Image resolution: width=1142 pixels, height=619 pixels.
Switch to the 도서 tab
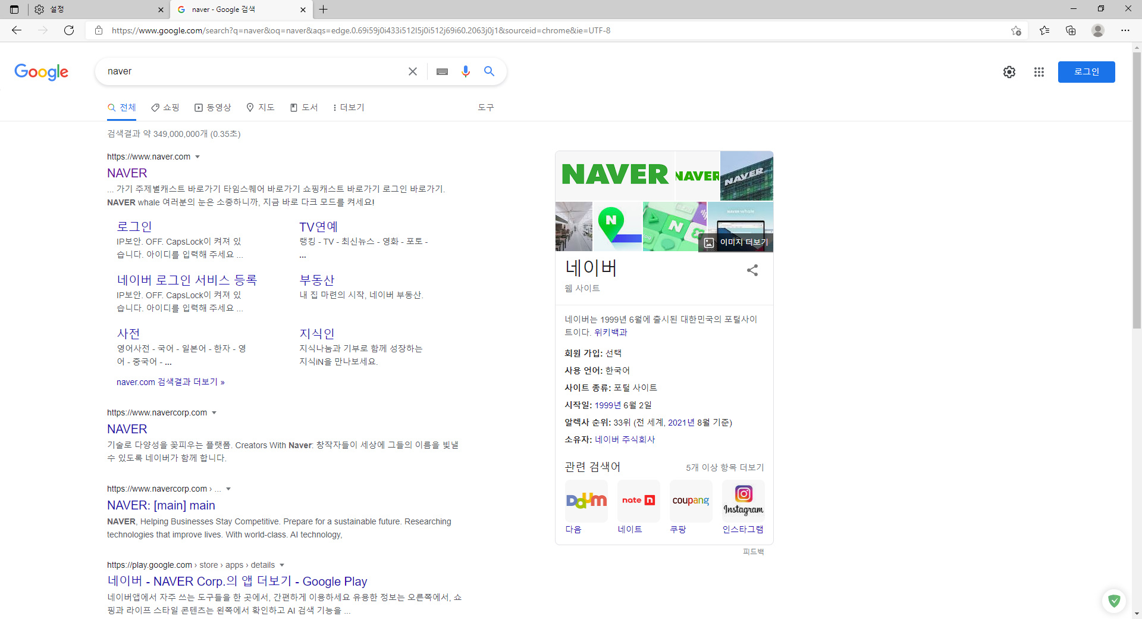click(x=304, y=108)
